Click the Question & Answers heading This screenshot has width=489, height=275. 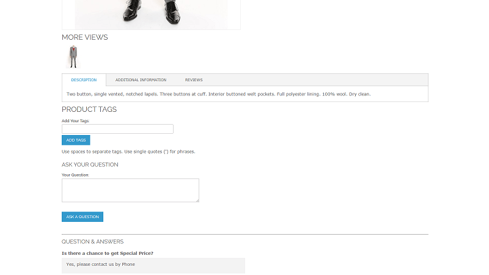pos(93,241)
